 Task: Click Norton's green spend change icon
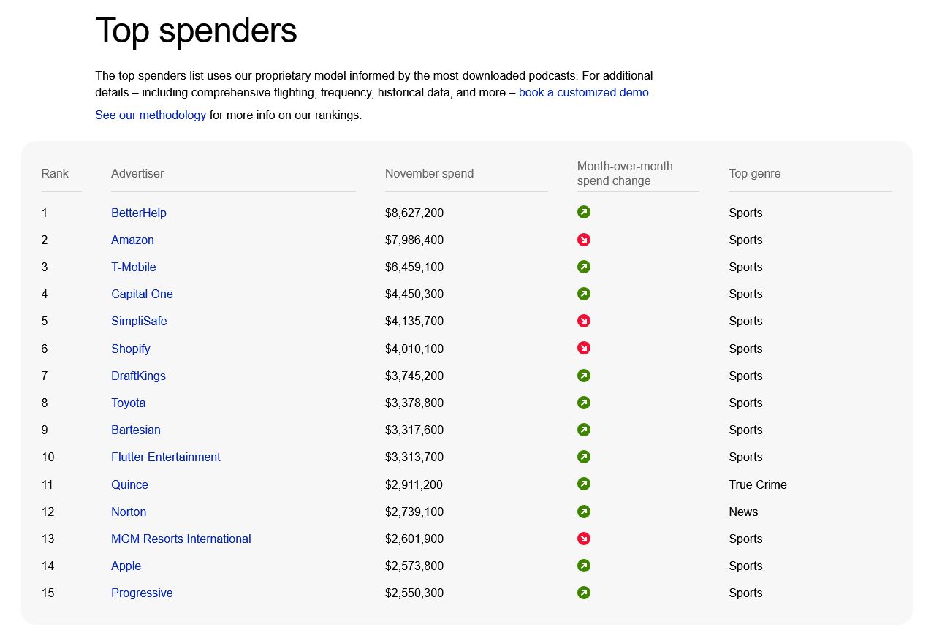tap(583, 512)
